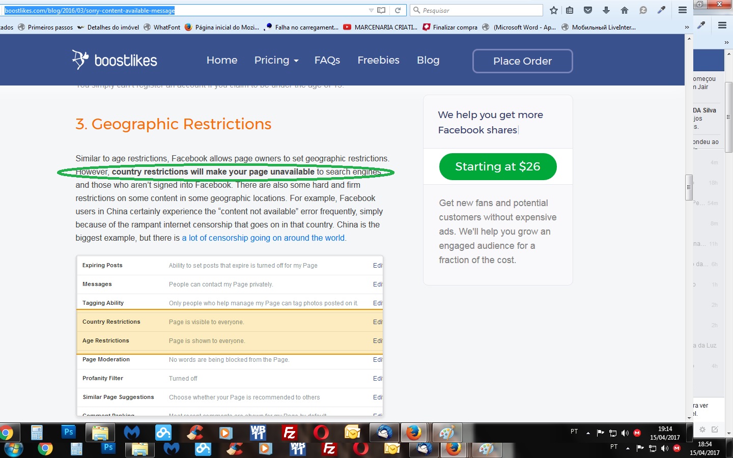Open Calculator in the upper taskbar
733x458 pixels.
tap(37, 433)
